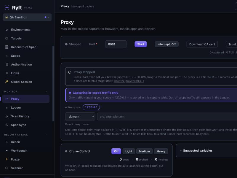Click the Fuzzer lightning bolt icon
Viewport: 237px width, 178px height.
tap(7, 159)
